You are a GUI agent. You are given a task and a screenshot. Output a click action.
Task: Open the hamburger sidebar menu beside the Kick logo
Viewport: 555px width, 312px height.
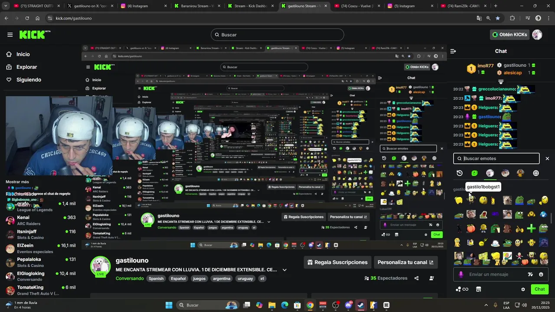tap(10, 35)
